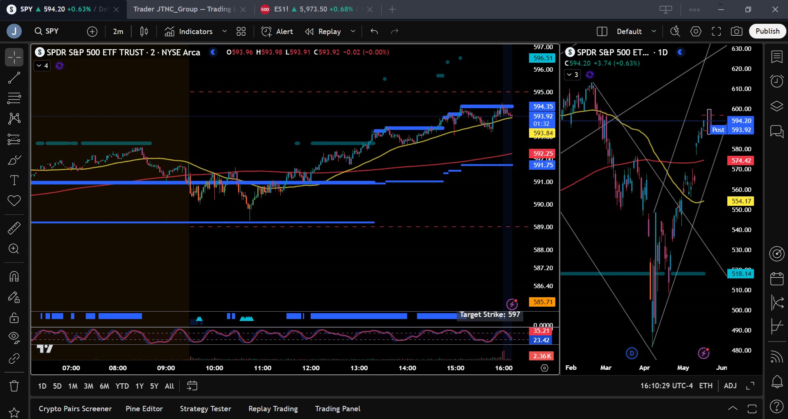This screenshot has height=419, width=788.
Task: Open the user profile J avatar menu
Action: (14, 31)
